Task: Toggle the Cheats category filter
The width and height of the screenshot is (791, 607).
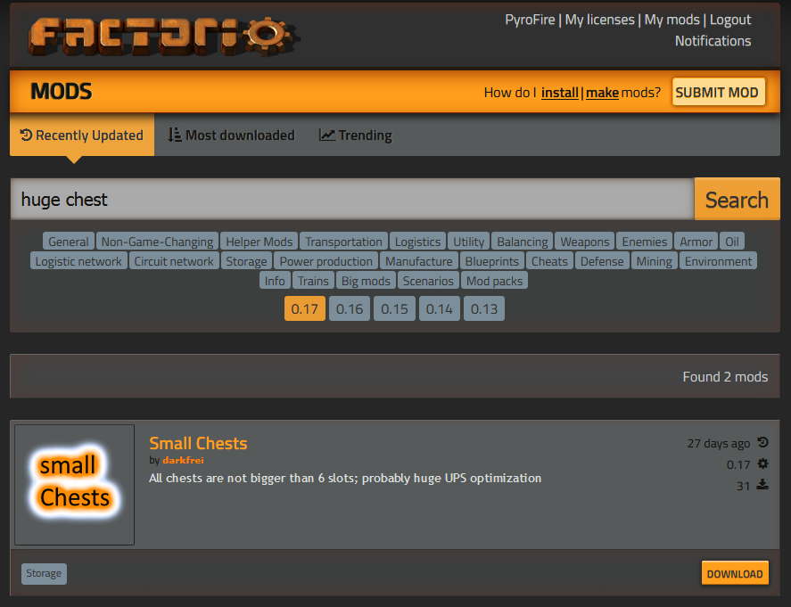Action: [549, 261]
